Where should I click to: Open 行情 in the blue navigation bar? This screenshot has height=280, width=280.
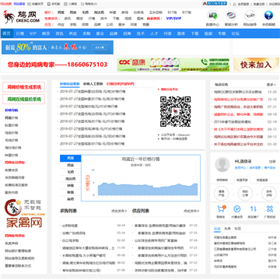(20, 33)
